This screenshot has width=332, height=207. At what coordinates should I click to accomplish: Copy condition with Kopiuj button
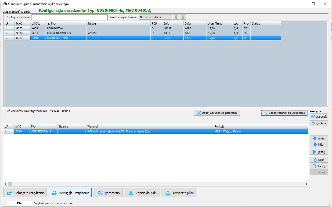tap(319, 166)
